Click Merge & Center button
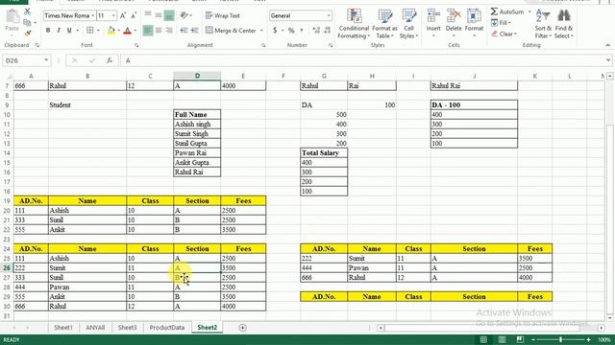The image size is (615, 345). click(231, 30)
